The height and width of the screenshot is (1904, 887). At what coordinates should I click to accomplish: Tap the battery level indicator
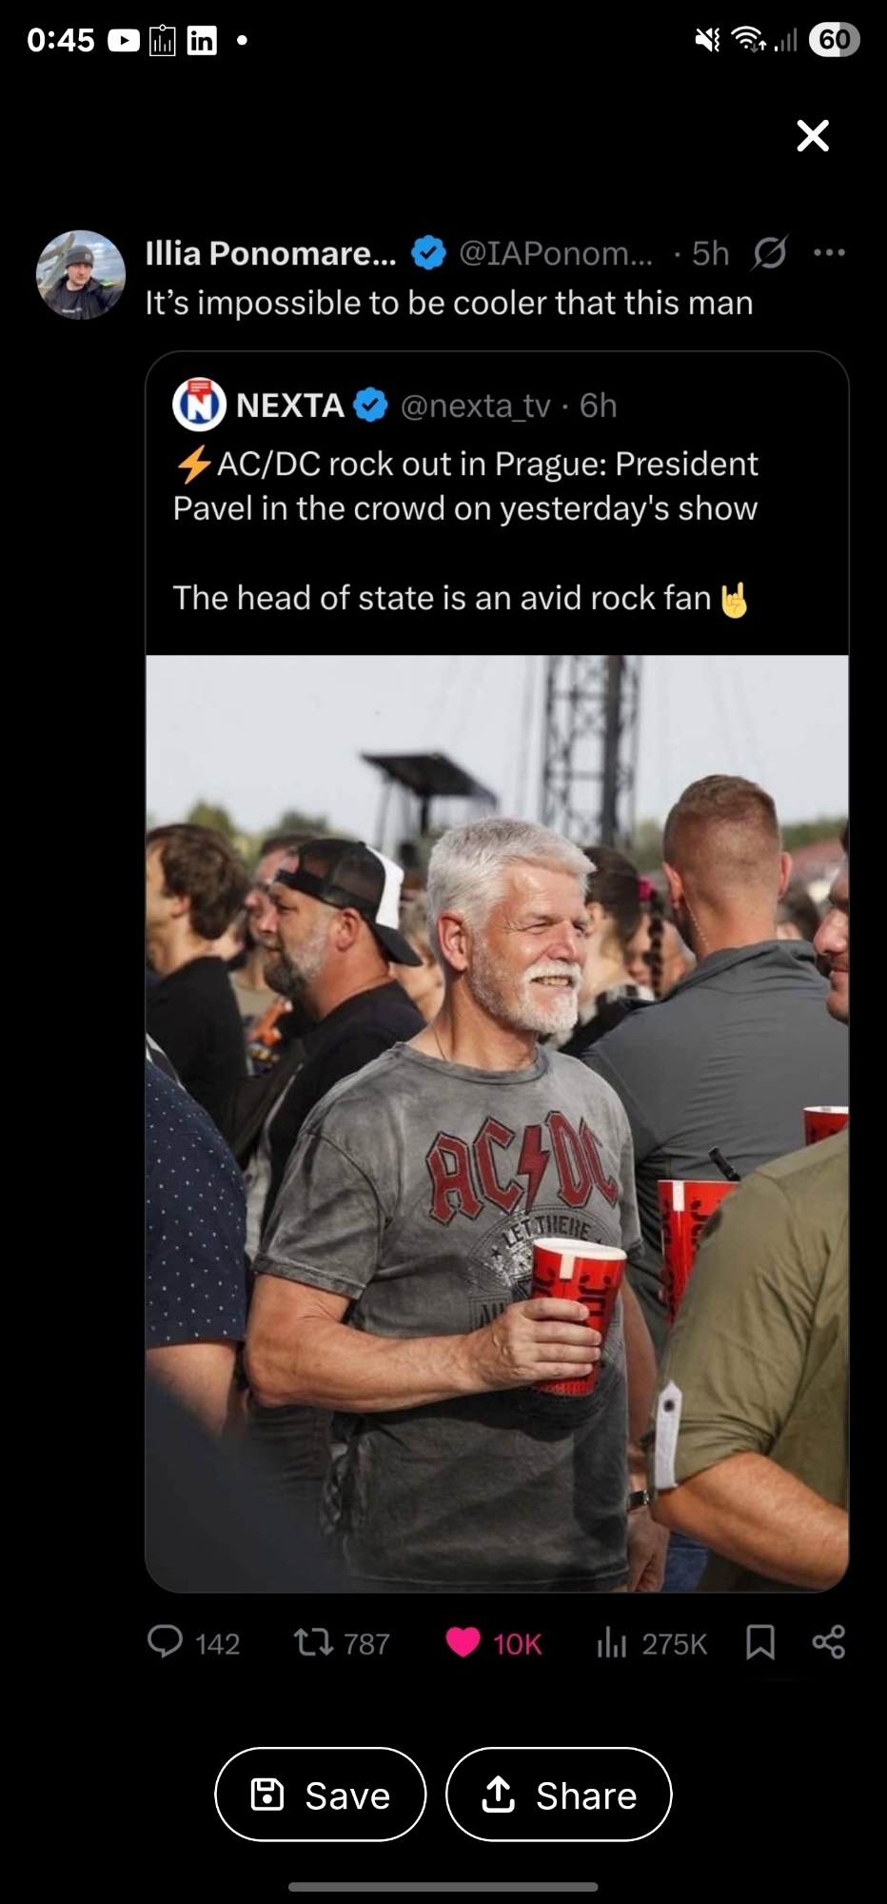pyautogui.click(x=835, y=39)
